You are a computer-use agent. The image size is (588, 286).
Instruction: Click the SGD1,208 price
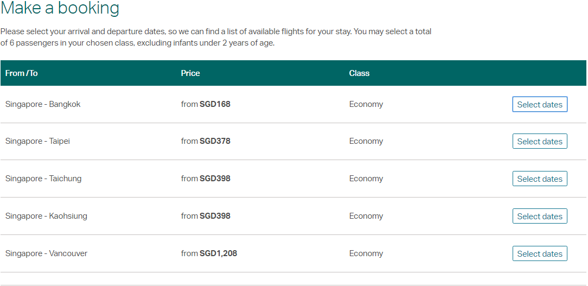click(218, 253)
